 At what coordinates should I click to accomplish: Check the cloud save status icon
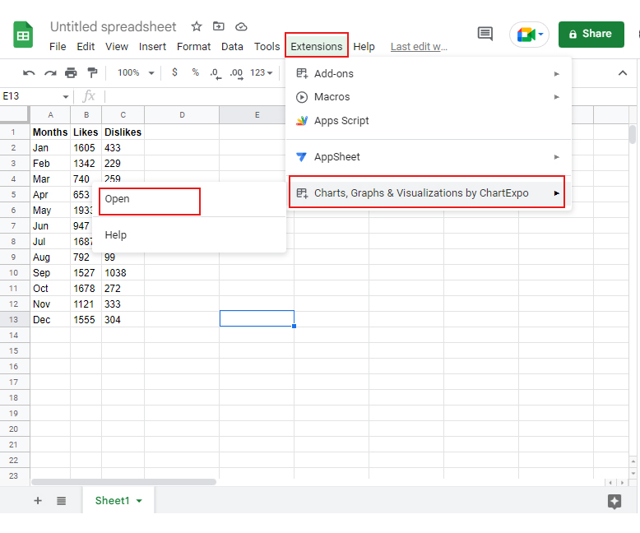pos(241,27)
